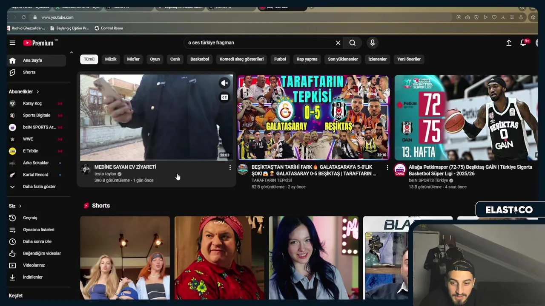Screen dimensions: 545x306
Task: Open Arka Sokaklar subscription channel
Action: (37, 163)
